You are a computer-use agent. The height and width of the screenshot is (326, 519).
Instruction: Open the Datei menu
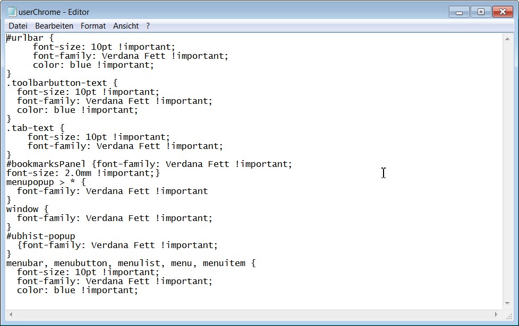click(x=18, y=25)
